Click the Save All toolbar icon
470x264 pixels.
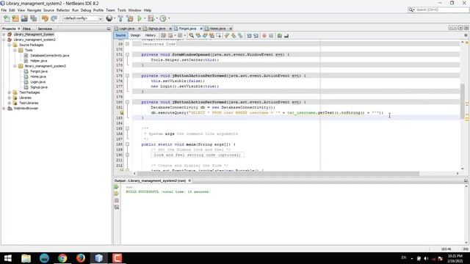(33, 18)
